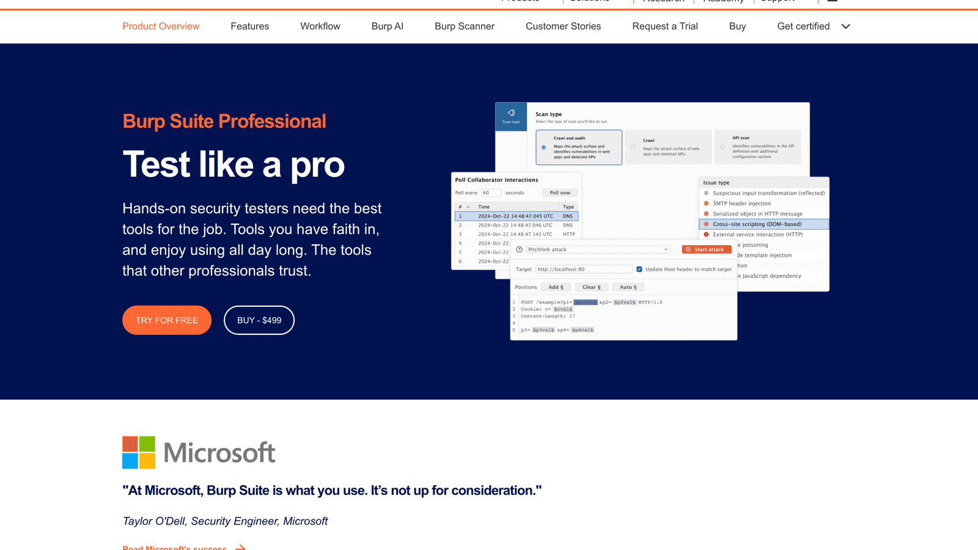Click the template injection issue row
Image resolution: width=978 pixels, height=550 pixels.
point(783,255)
